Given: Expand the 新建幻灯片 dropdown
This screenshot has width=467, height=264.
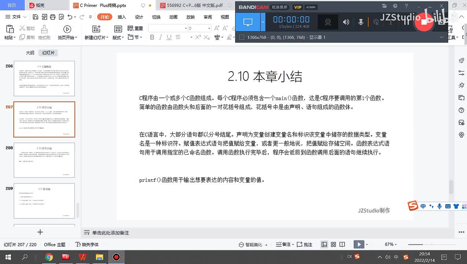Looking at the screenshot, I should 96,37.
